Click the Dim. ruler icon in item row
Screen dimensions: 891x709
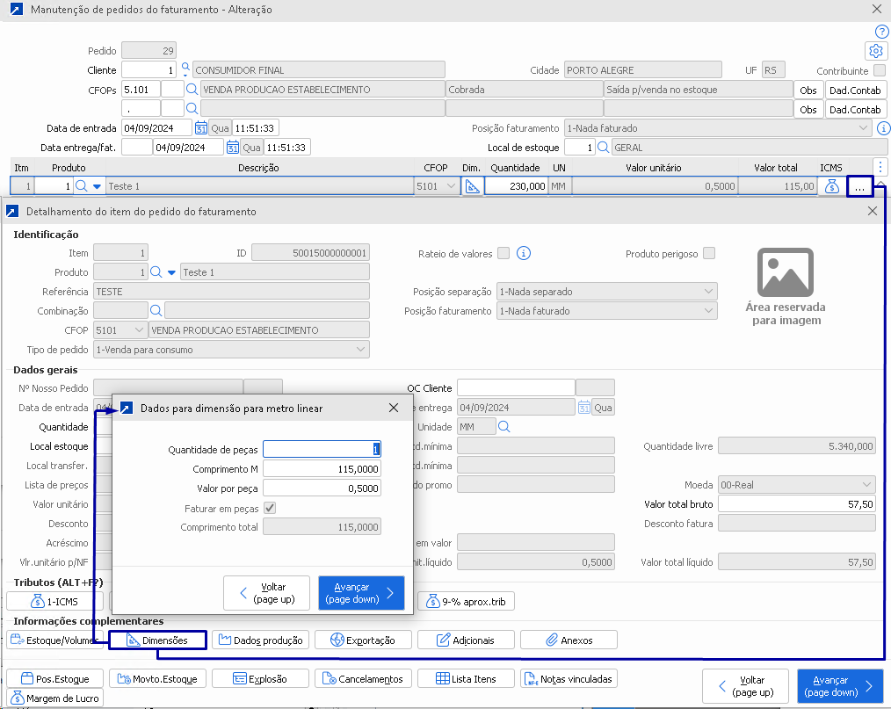tap(472, 186)
